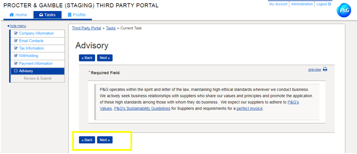
Task: Click the Advisory page heading
Action: pos(92,45)
